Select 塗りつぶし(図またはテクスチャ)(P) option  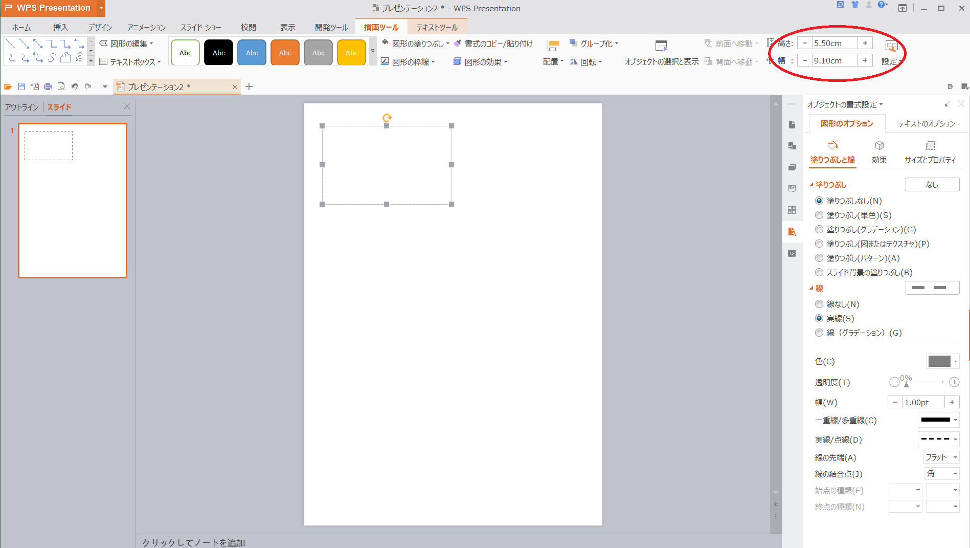coord(819,244)
